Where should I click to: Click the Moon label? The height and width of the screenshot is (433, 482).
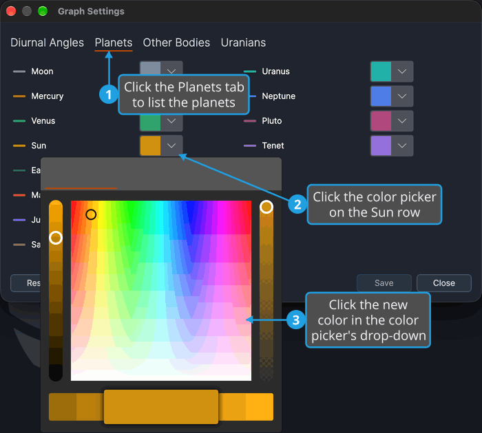click(x=42, y=71)
